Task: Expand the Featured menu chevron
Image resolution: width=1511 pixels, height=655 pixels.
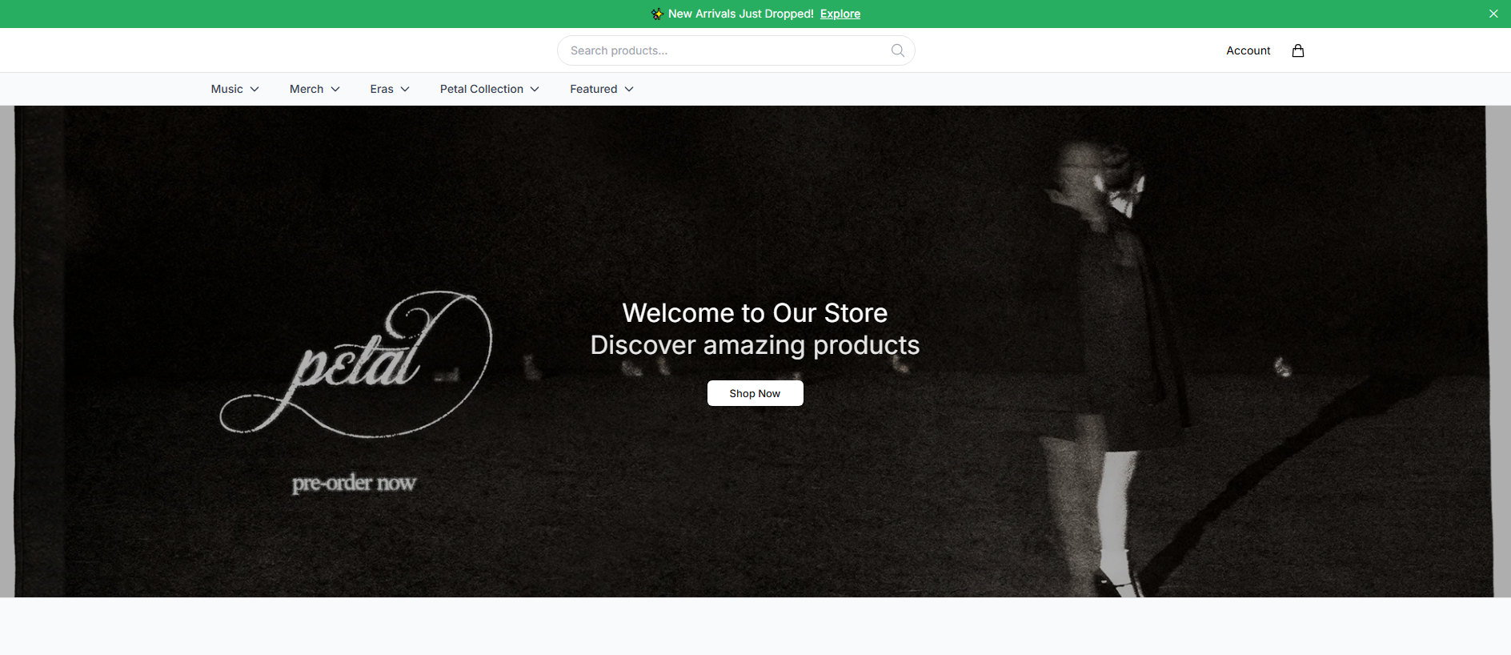Action: tap(629, 89)
